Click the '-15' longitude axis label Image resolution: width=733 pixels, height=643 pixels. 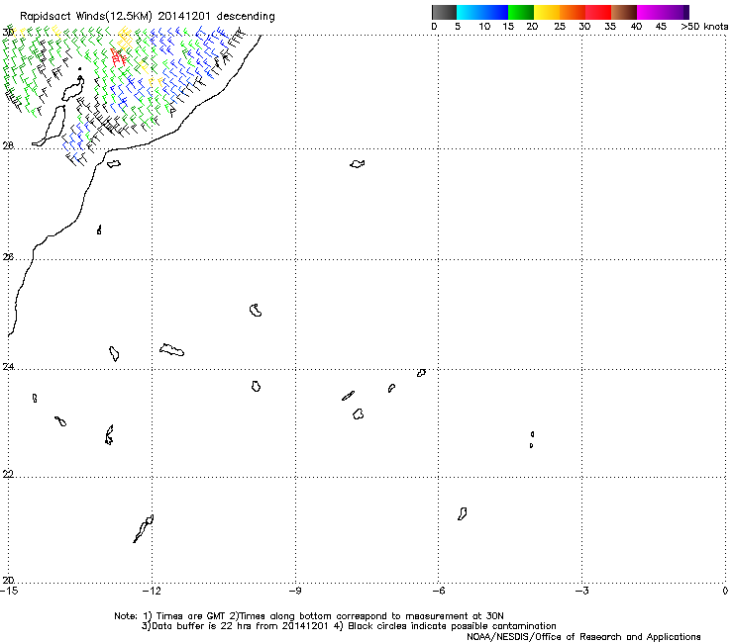coord(9,591)
